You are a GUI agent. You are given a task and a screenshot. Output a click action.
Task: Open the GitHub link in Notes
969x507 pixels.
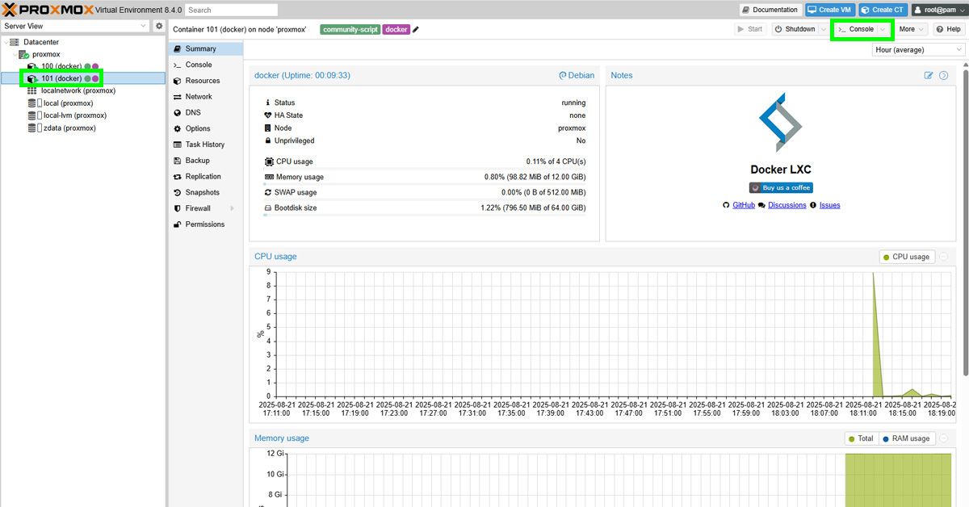744,205
